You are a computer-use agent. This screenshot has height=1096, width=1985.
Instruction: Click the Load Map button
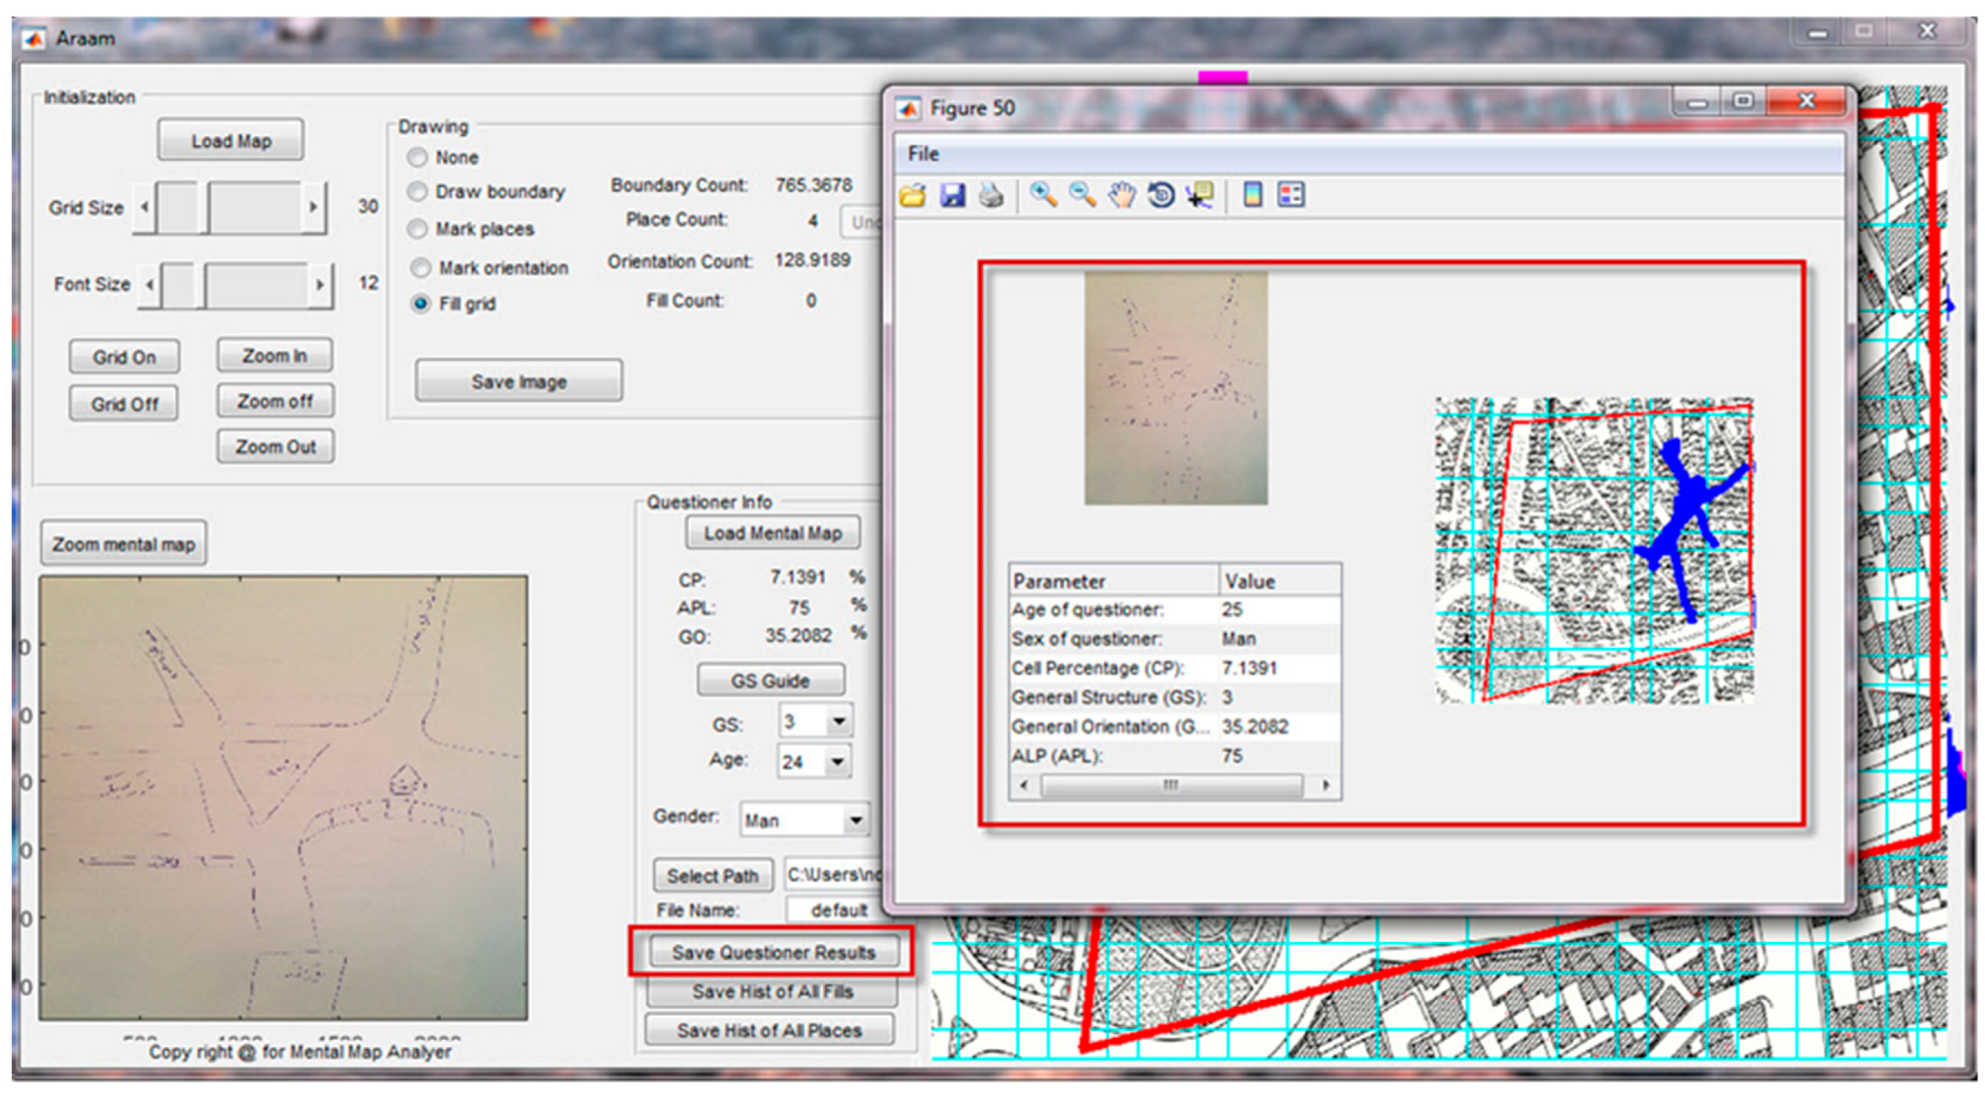pyautogui.click(x=230, y=141)
